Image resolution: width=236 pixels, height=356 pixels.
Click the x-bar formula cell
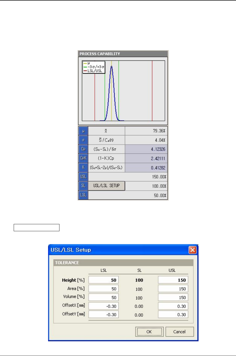[106, 131]
